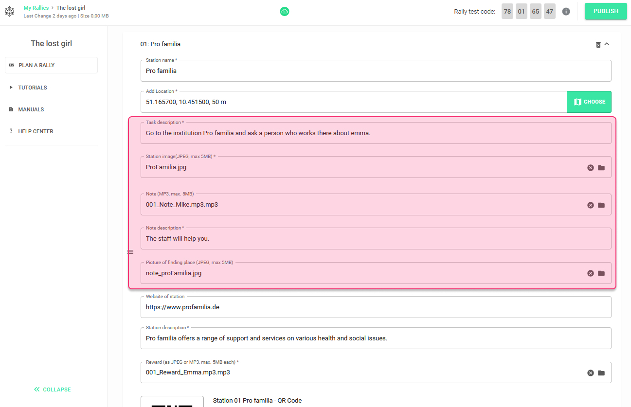The height and width of the screenshot is (407, 631).
Task: Remove the 001_Note_Mike.mp3 note file
Action: (x=591, y=205)
